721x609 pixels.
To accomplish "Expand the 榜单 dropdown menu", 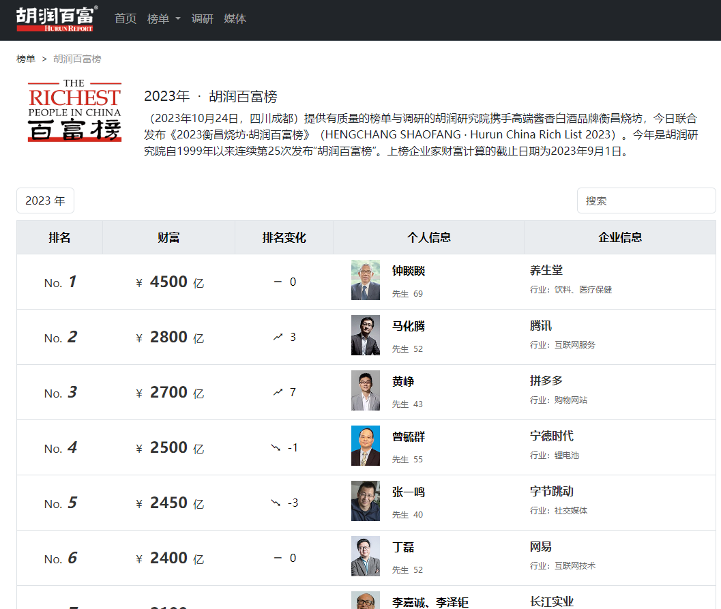I will click(164, 19).
